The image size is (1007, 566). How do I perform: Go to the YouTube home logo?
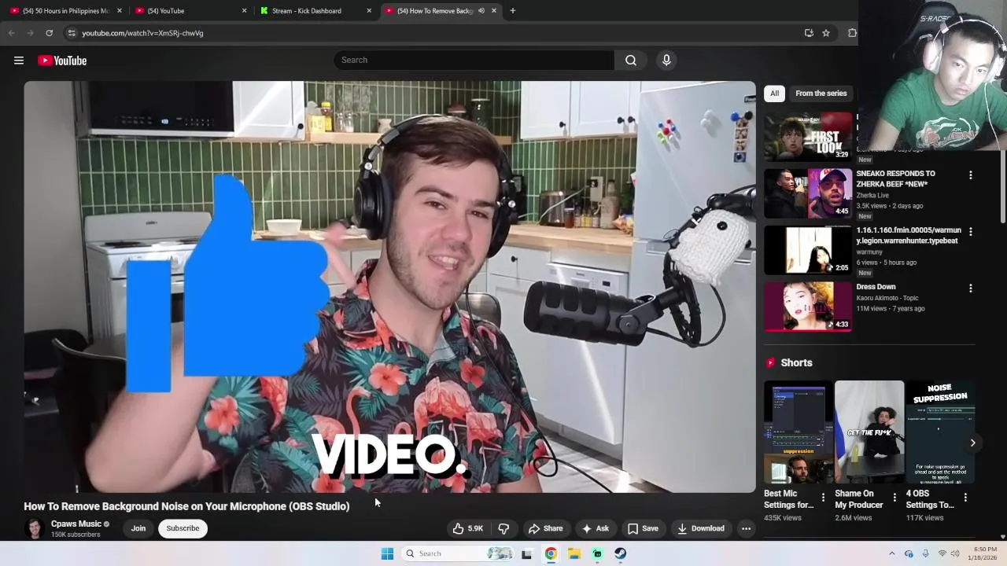(x=62, y=61)
